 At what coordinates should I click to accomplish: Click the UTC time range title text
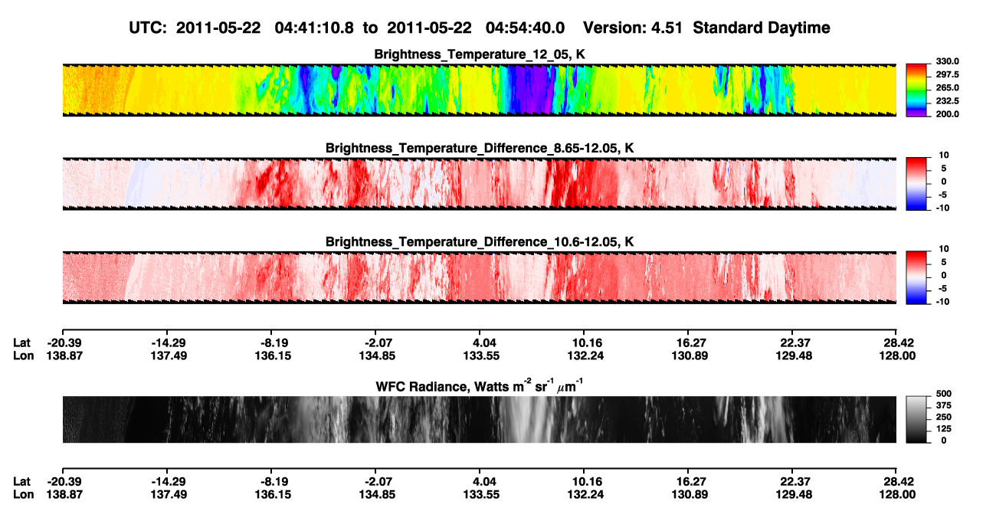click(x=480, y=28)
